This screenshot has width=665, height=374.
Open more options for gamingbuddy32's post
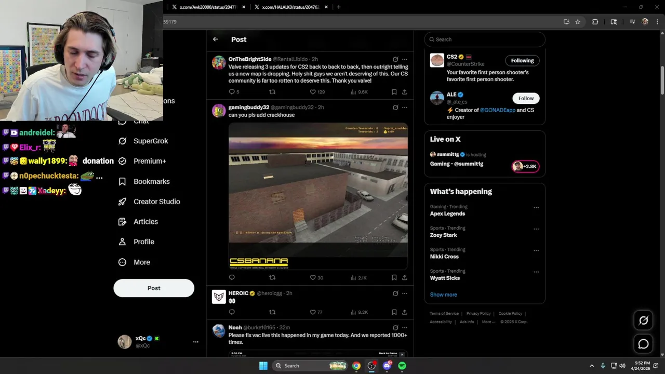point(405,108)
